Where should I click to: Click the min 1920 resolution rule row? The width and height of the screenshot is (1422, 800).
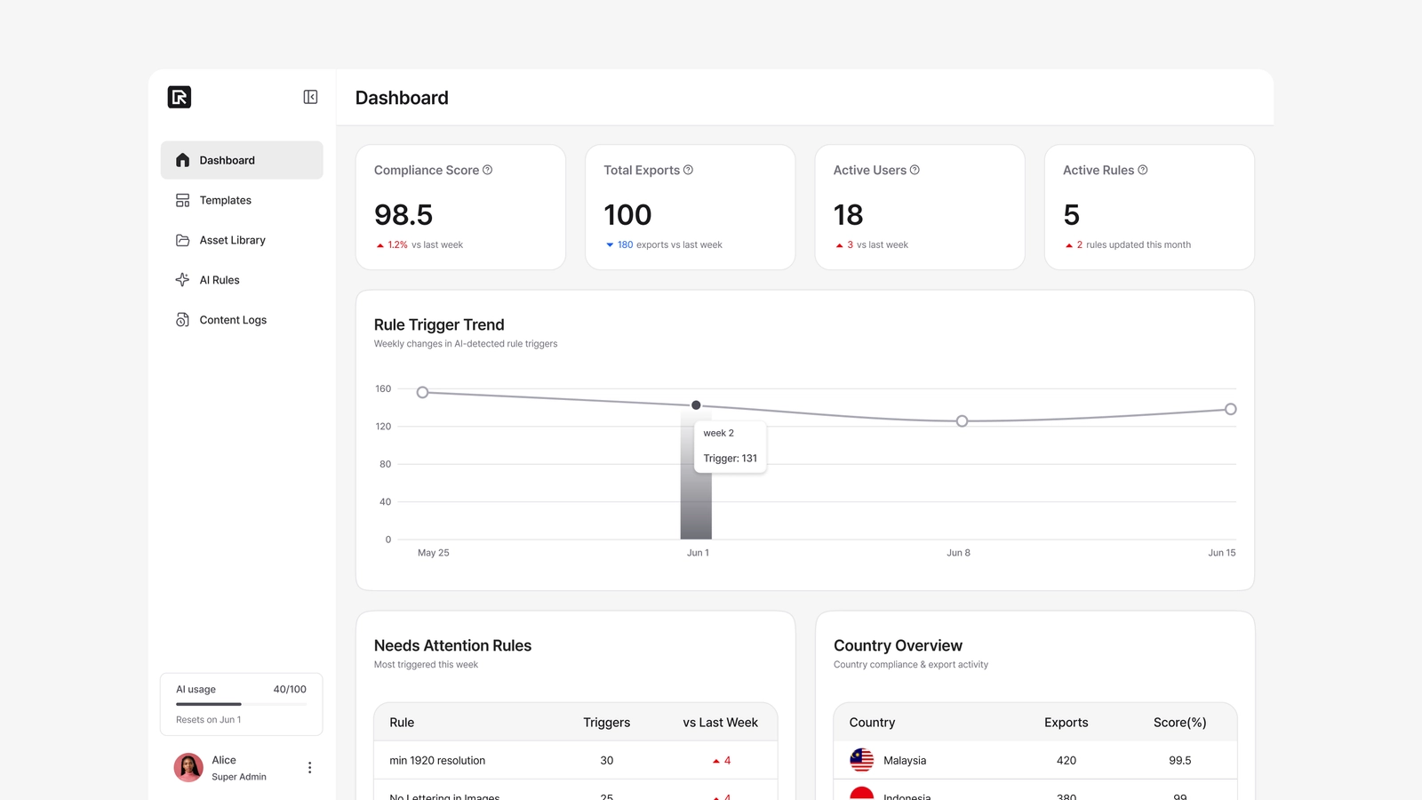576,760
